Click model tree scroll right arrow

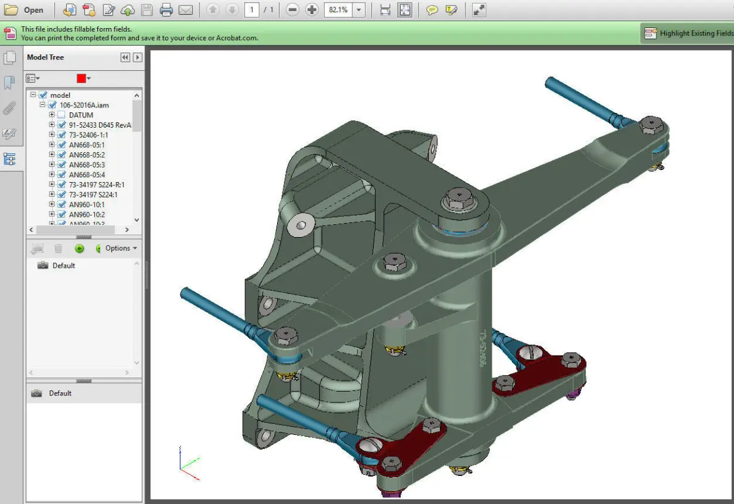tap(127, 230)
